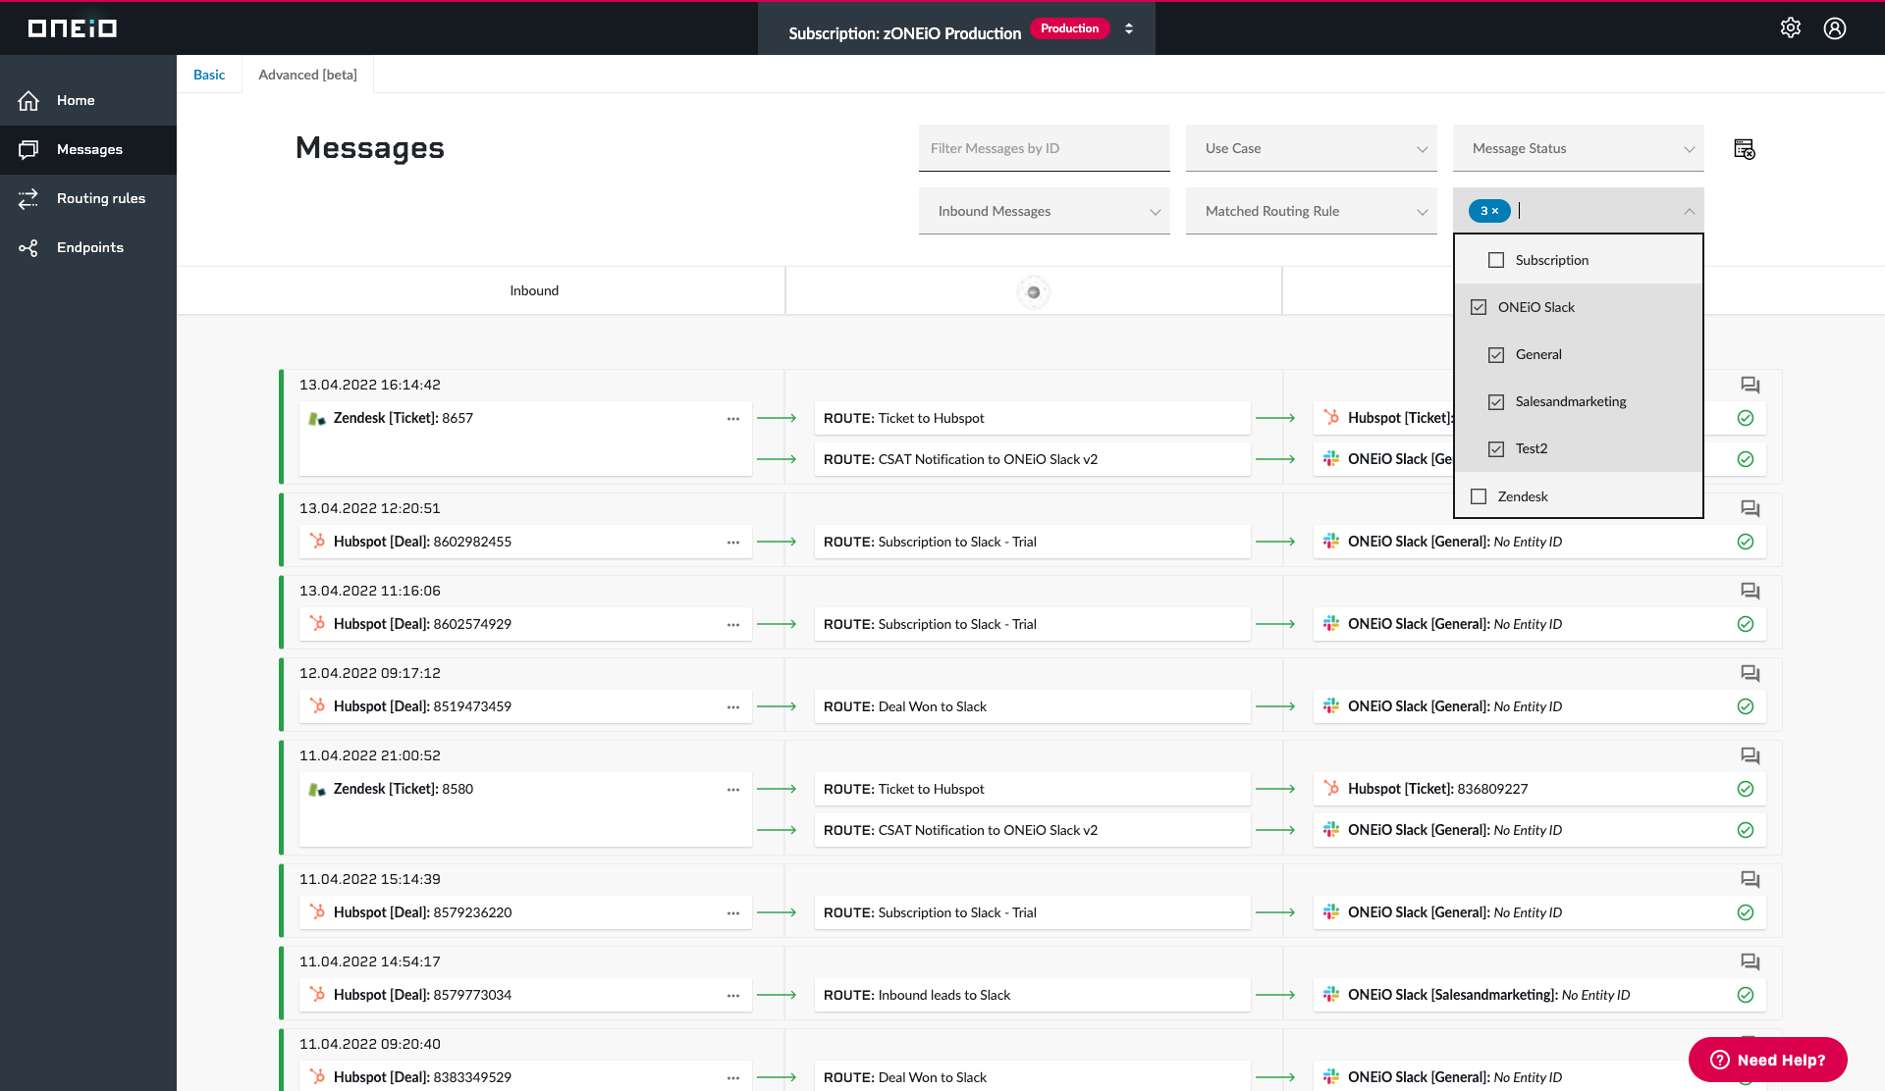Focus the Filter Messages by ID field
The height and width of the screenshot is (1091, 1885).
(1045, 148)
